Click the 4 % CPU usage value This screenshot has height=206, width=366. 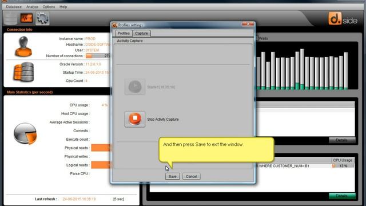click(x=105, y=105)
